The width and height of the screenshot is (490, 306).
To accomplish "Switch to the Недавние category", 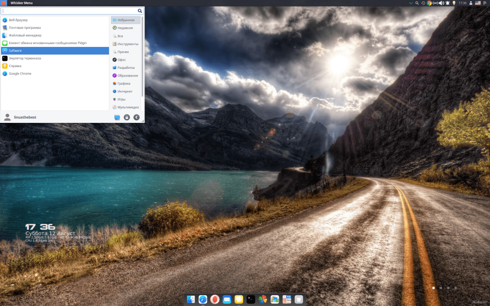I will (126, 28).
